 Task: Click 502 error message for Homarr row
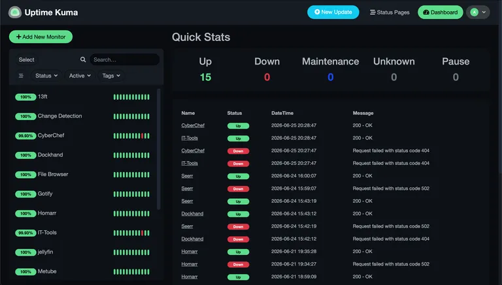[391, 264]
